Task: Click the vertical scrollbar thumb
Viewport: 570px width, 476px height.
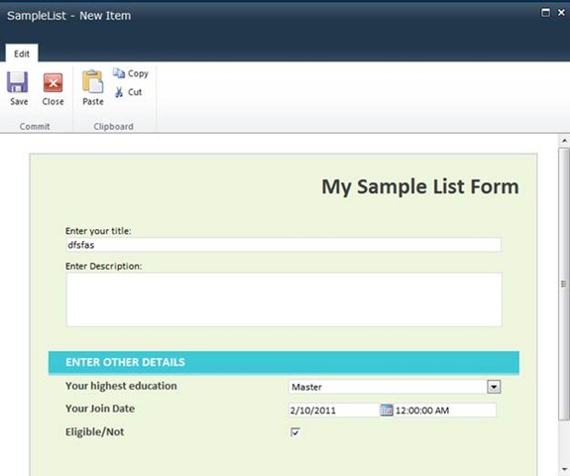Action: tap(564, 284)
